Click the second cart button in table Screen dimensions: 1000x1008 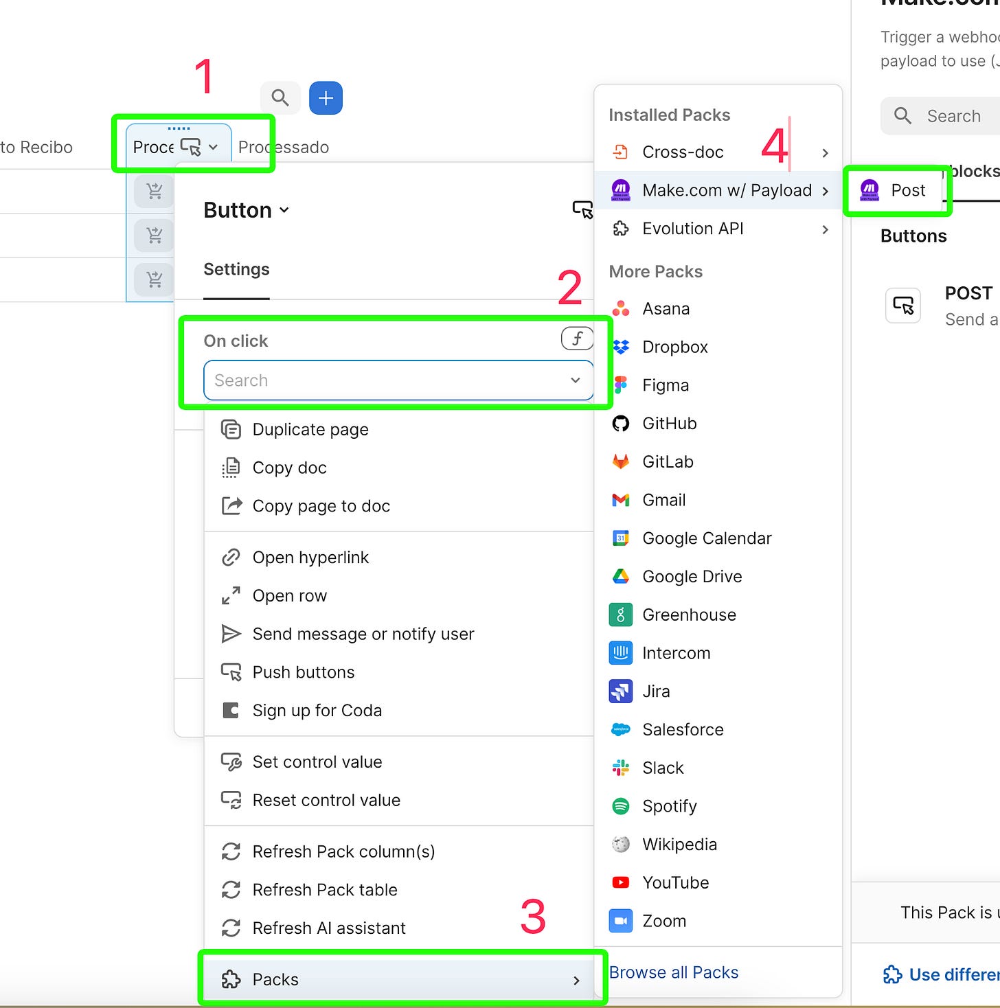(155, 236)
